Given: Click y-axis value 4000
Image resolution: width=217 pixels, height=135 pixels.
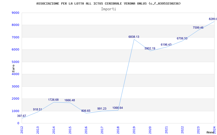Looking at the screenshot, I should coord(15,74).
